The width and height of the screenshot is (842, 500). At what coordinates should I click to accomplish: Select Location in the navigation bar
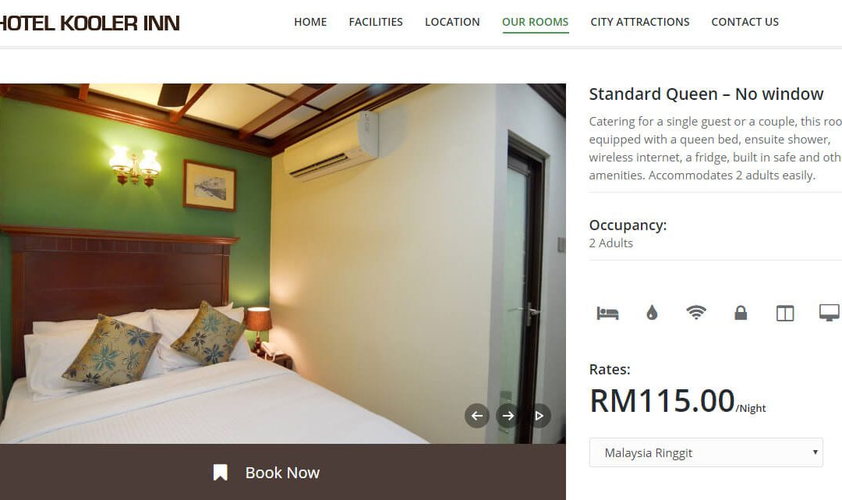452,22
